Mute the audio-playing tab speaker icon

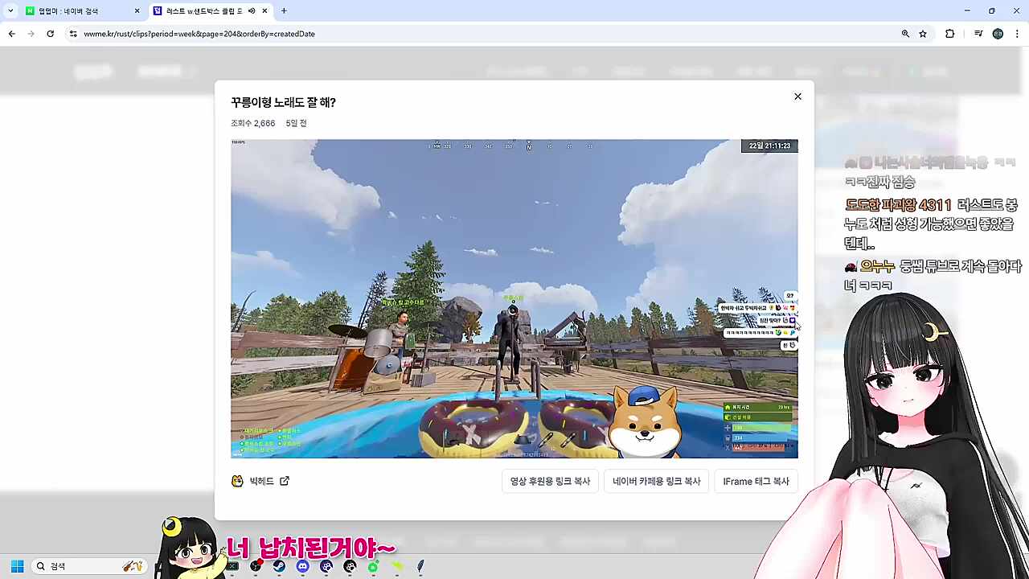tap(252, 11)
